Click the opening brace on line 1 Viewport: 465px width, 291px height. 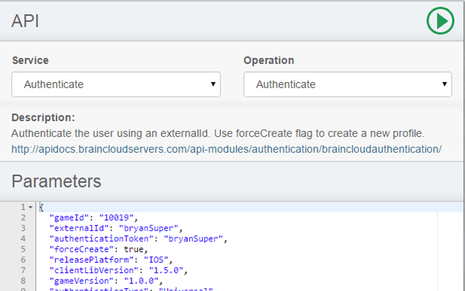click(x=42, y=207)
